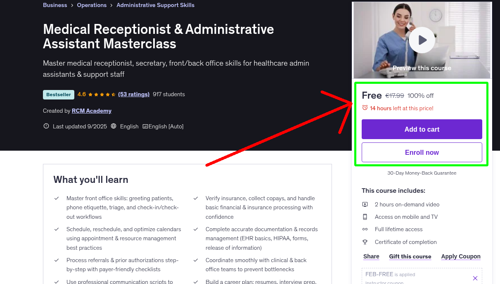Open the 53 ratings link
The height and width of the screenshot is (284, 500).
tap(133, 94)
